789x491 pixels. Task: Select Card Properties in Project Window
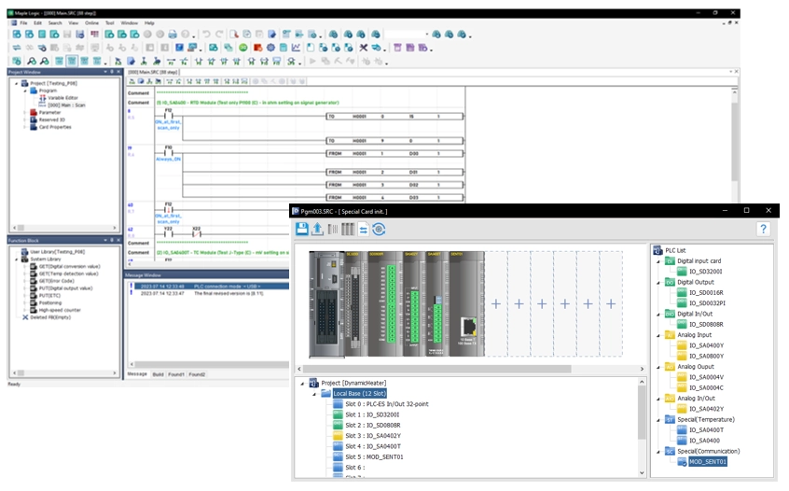point(55,127)
